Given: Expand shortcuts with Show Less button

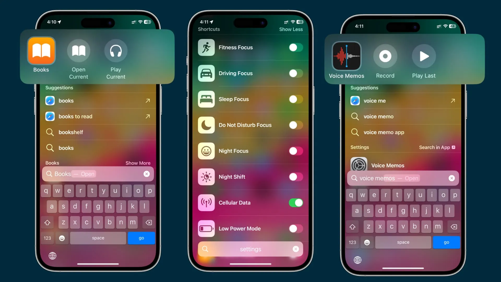Looking at the screenshot, I should (291, 29).
